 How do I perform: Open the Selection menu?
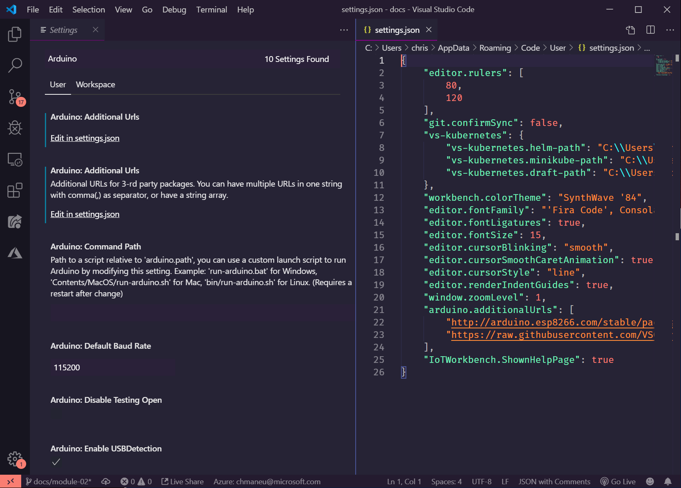click(x=89, y=10)
